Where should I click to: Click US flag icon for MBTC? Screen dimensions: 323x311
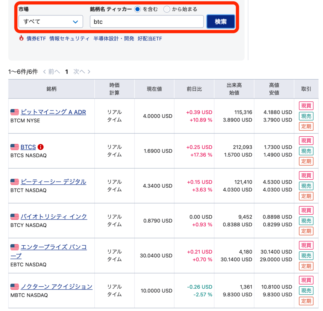pyautogui.click(x=15, y=286)
